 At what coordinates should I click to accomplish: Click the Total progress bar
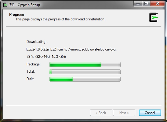click(x=85, y=72)
